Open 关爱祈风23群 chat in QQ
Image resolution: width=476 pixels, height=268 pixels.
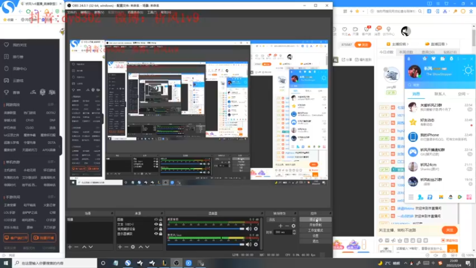click(x=440, y=107)
